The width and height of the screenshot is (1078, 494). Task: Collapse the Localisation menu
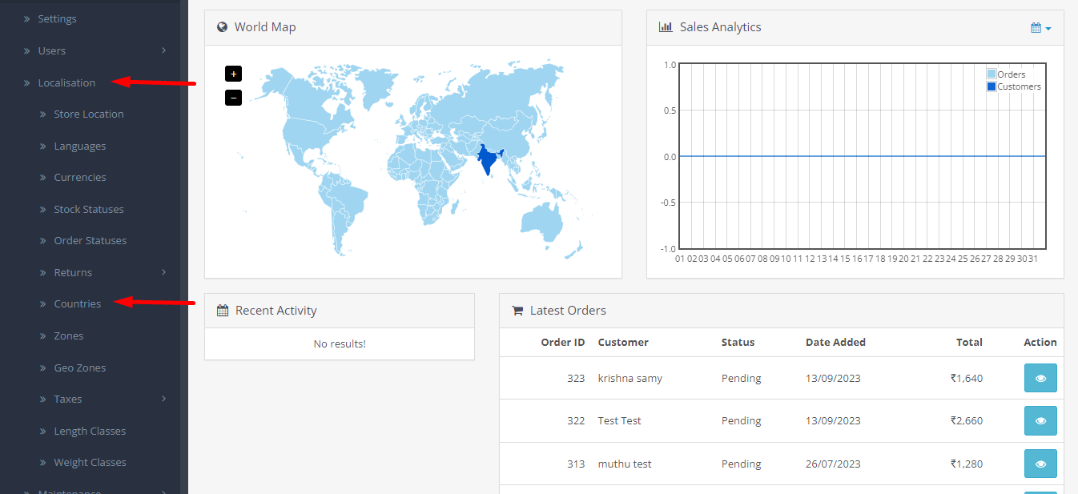click(x=66, y=82)
